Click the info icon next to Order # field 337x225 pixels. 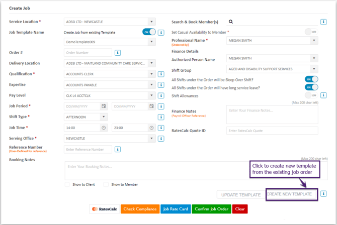pyautogui.click(x=118, y=53)
